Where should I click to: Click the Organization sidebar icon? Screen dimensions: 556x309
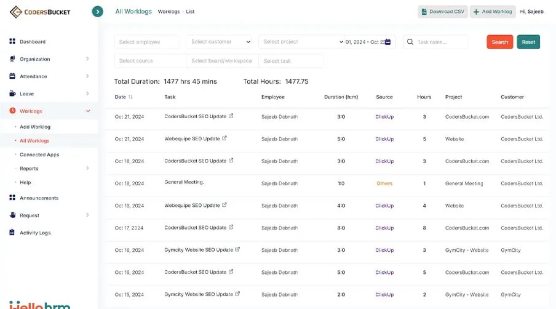tap(12, 58)
